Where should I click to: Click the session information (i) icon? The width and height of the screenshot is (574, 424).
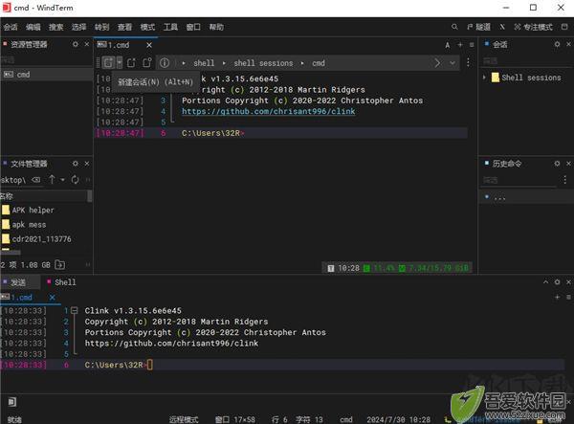[165, 63]
